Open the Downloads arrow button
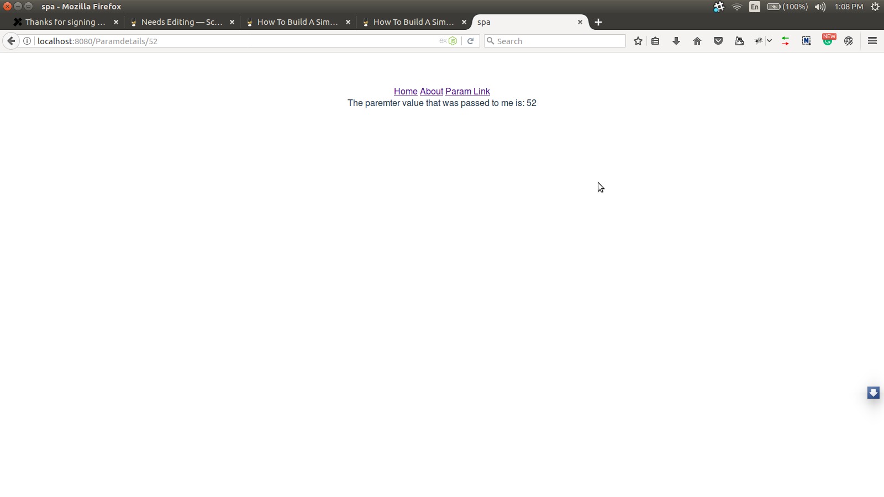 click(x=676, y=41)
